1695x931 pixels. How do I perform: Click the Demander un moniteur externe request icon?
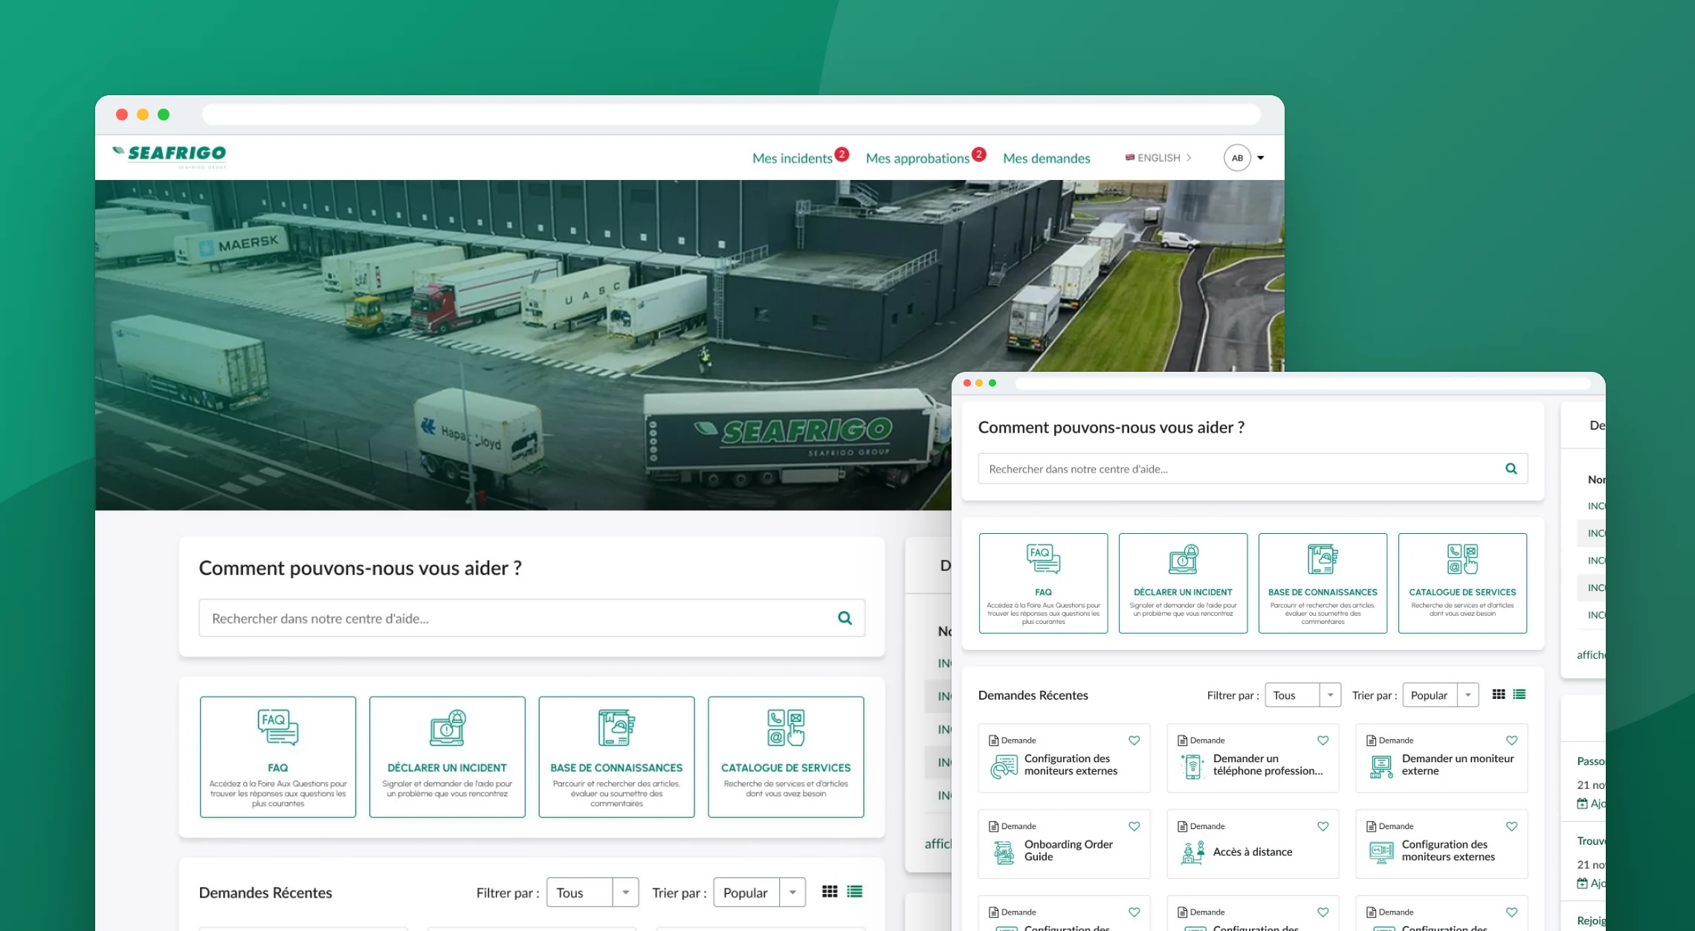point(1381,767)
